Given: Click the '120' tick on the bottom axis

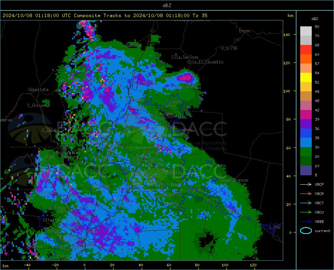Looking at the screenshot, I should coord(253,265).
